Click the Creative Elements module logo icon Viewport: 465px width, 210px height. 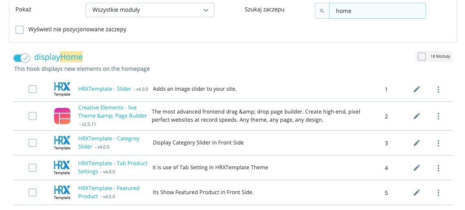(x=62, y=116)
